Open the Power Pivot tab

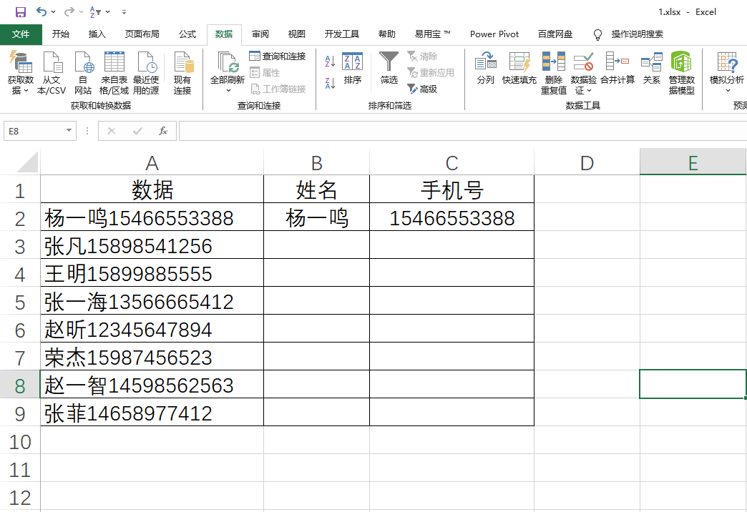(494, 34)
